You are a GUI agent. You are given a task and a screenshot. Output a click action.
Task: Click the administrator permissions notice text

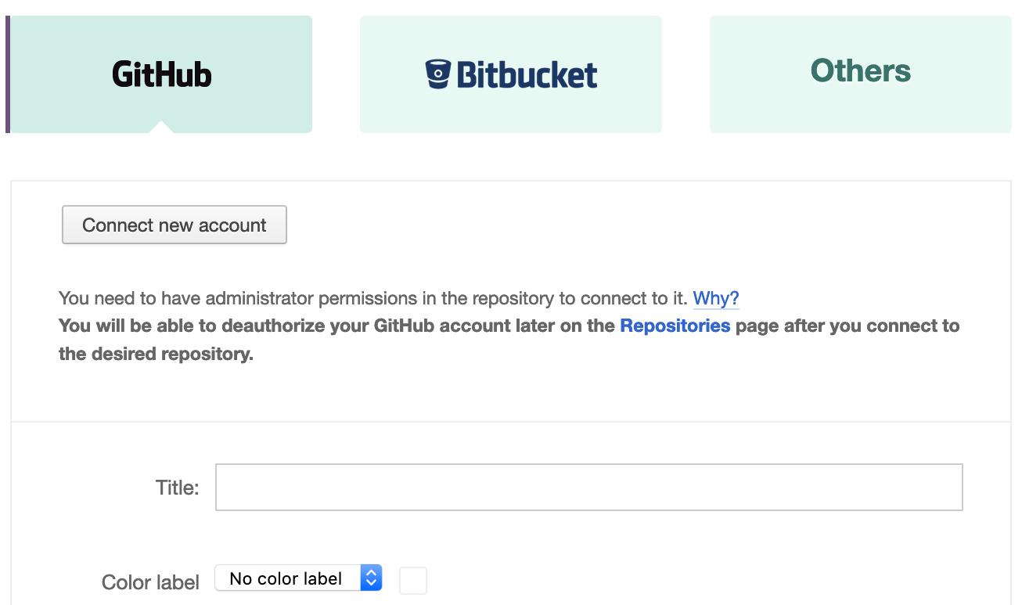373,298
